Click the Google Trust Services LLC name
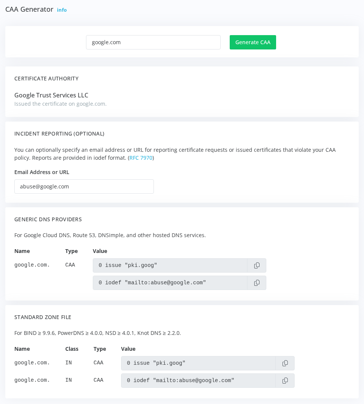This screenshot has height=404, width=364. (51, 95)
